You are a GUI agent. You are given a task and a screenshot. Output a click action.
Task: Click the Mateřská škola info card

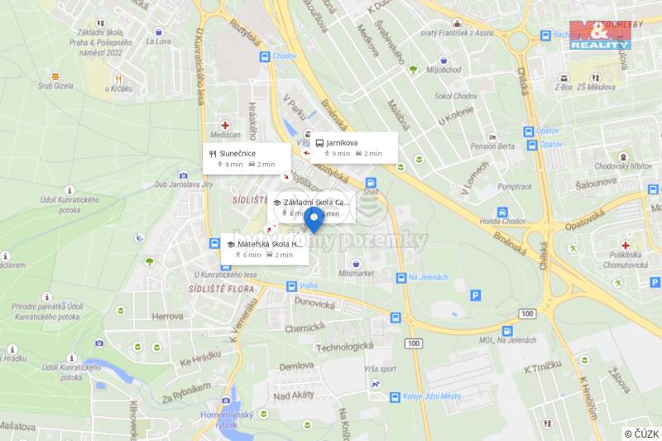265,249
